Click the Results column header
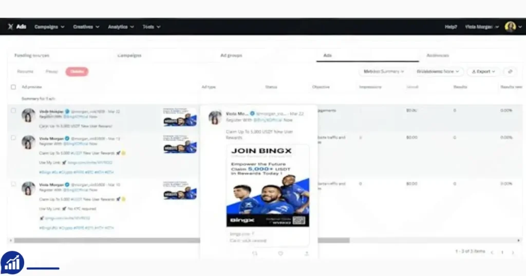Viewport: 526px width, 276px height. (460, 87)
